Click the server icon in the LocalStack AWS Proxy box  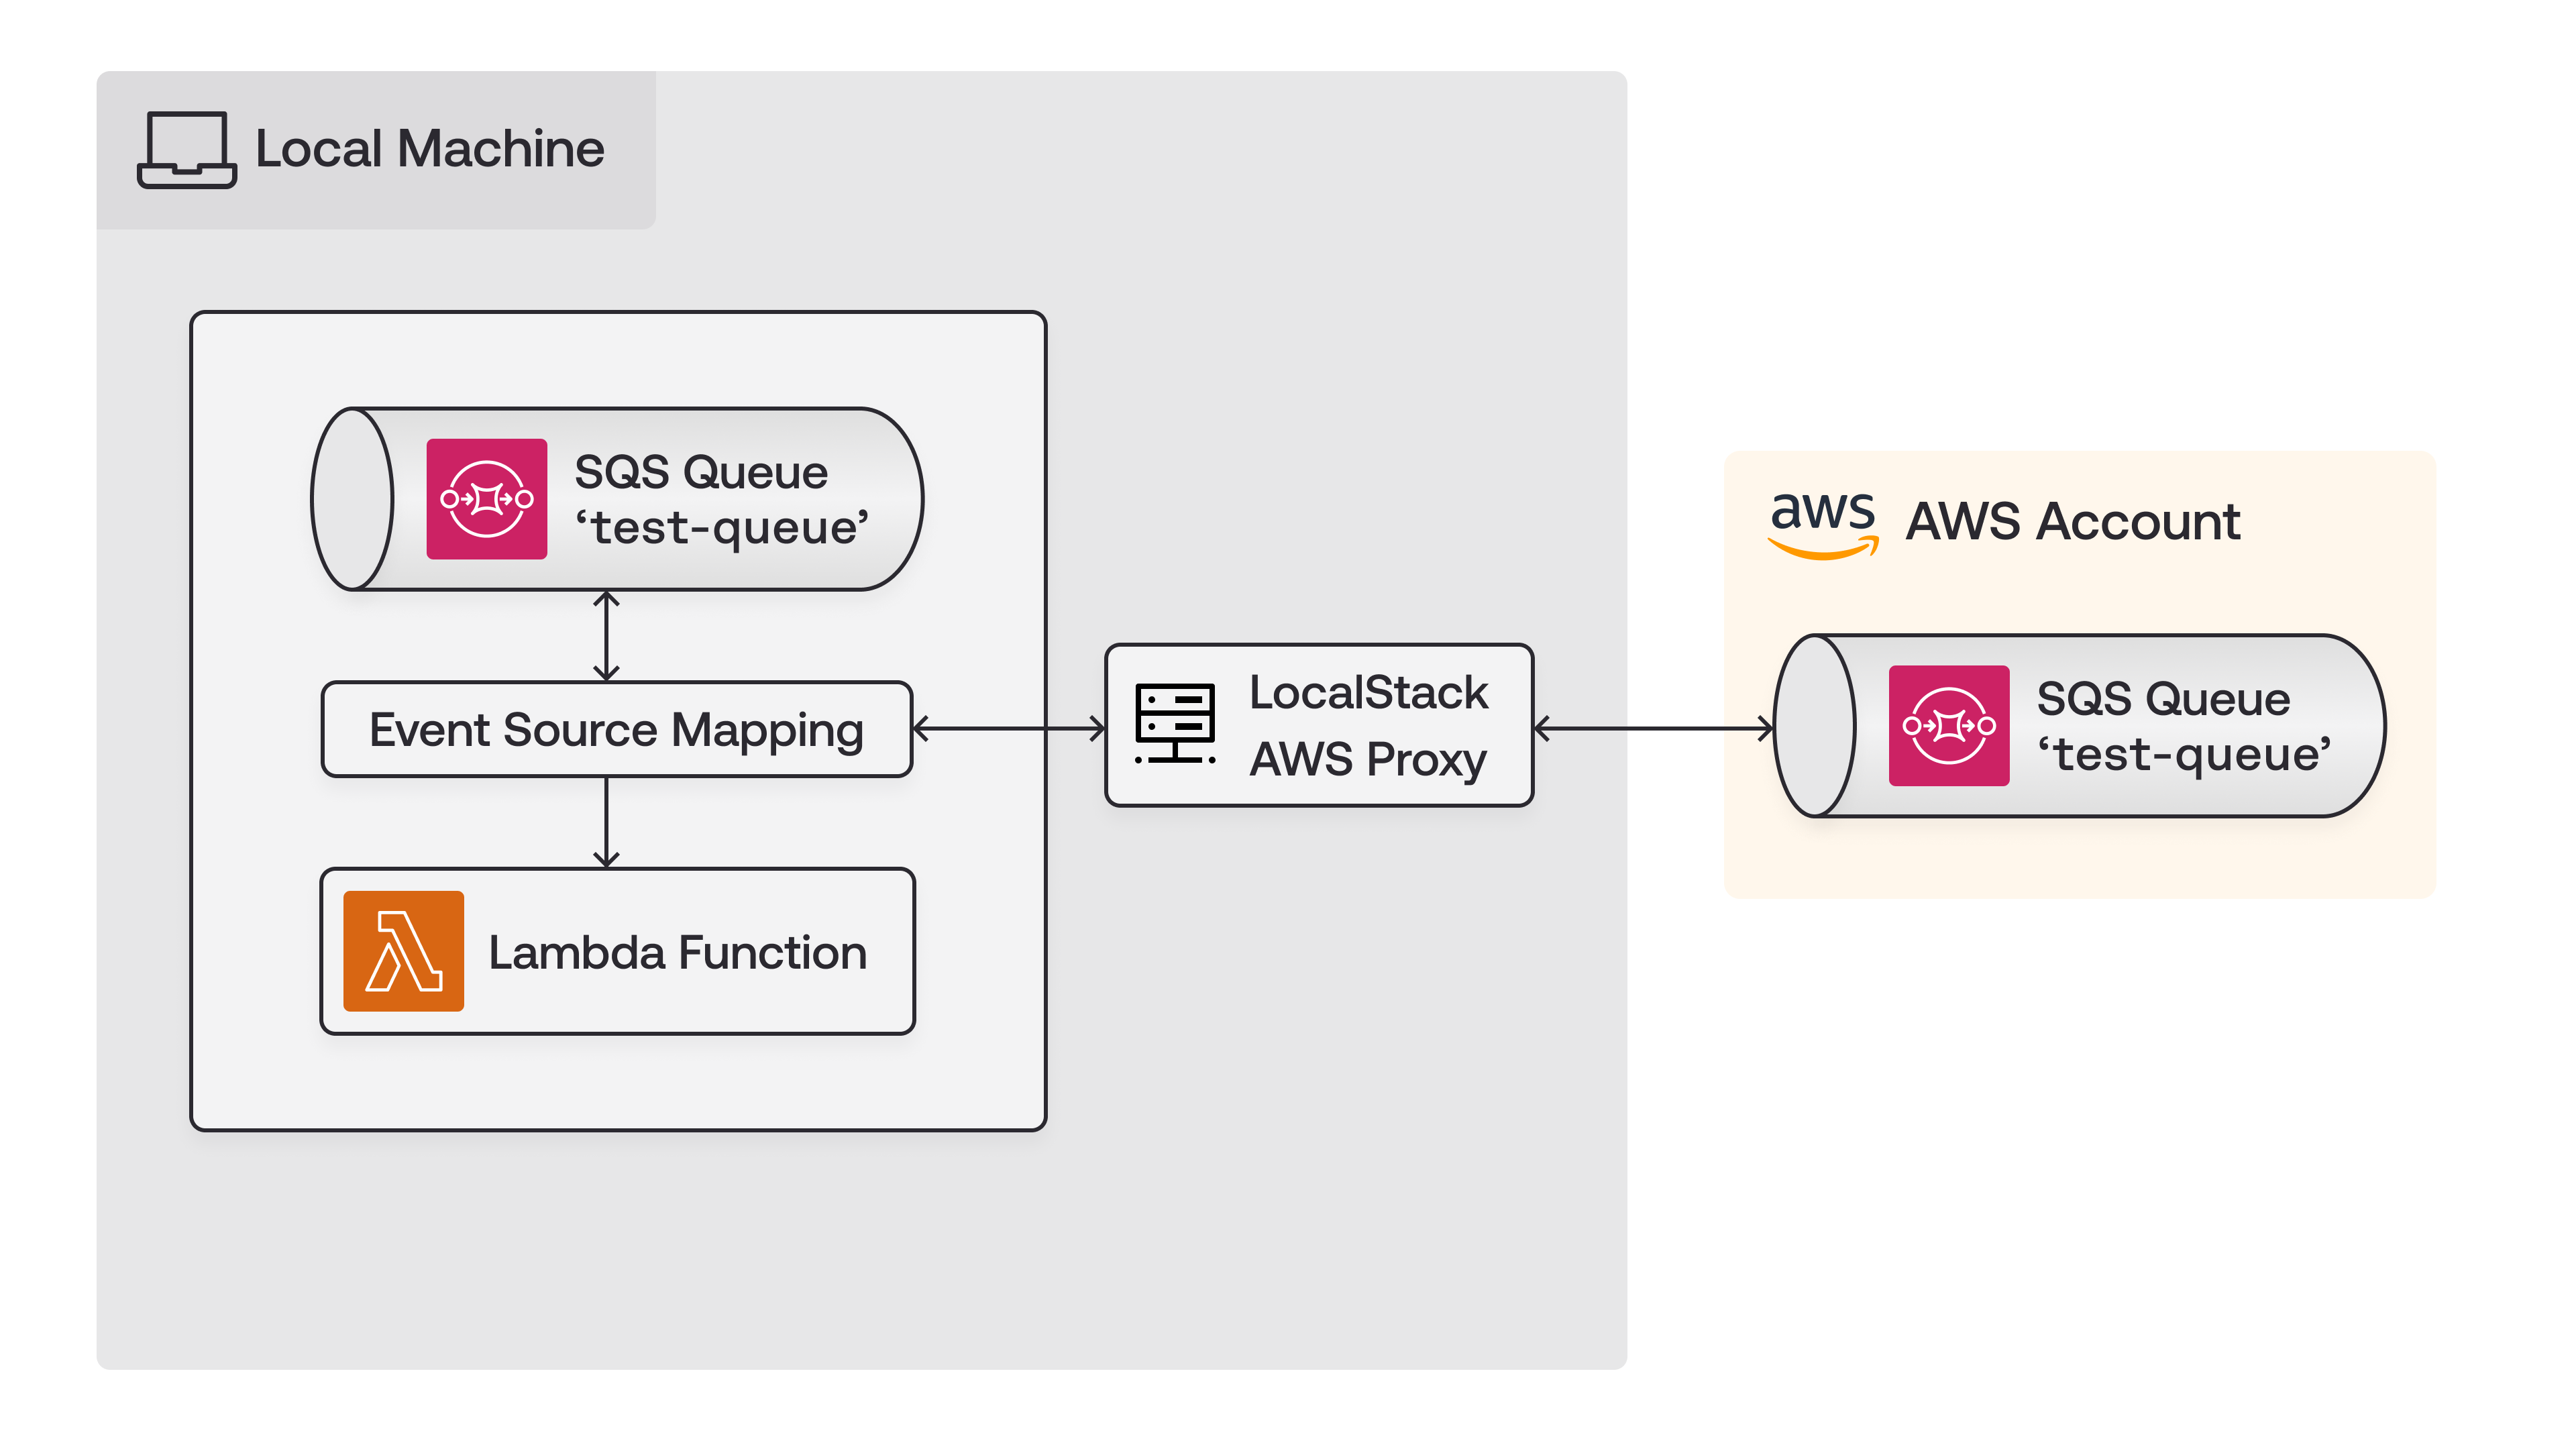coord(1174,725)
